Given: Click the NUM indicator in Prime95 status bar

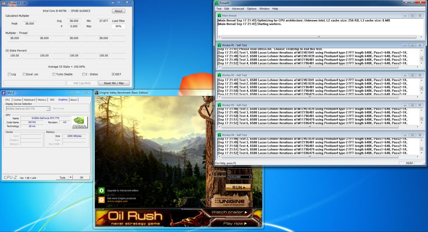Looking at the screenshot, I should click(x=409, y=163).
